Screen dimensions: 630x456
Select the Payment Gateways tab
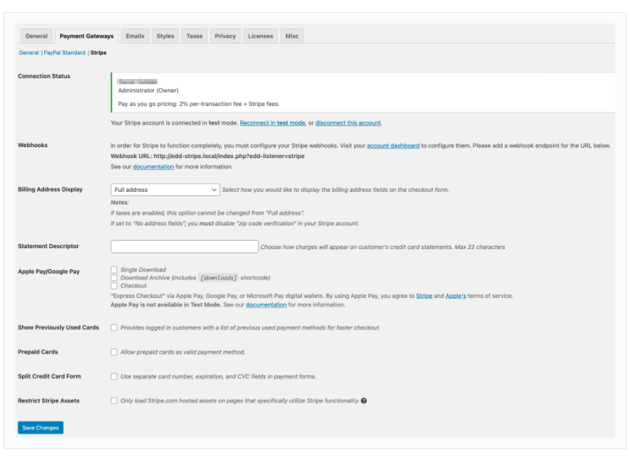pyautogui.click(x=86, y=36)
